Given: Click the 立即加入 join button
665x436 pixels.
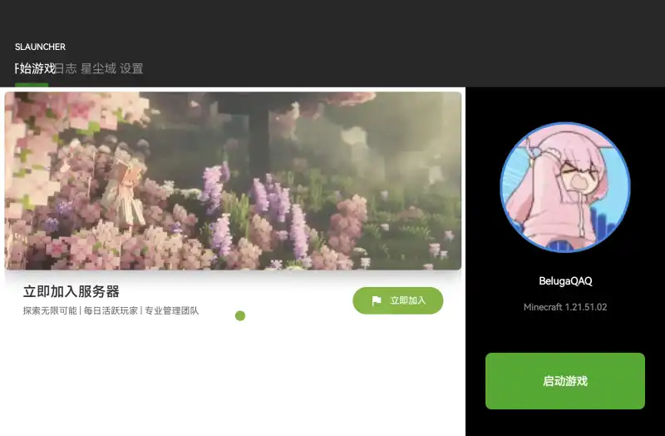Looking at the screenshot, I should 398,300.
